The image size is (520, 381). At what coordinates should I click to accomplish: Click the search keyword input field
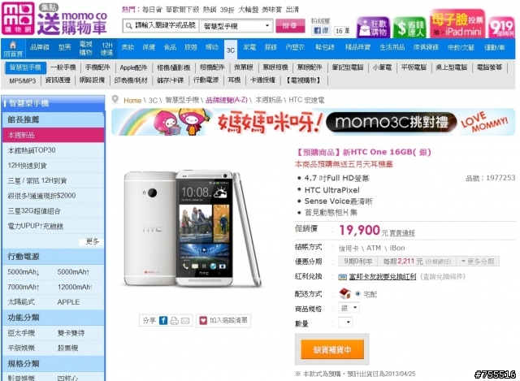click(x=161, y=25)
